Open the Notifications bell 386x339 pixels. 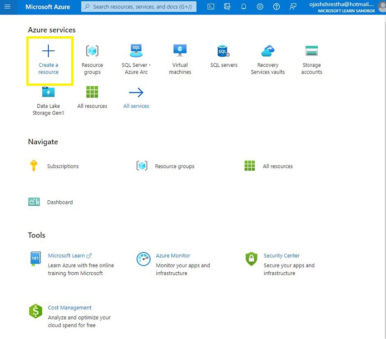243,6
